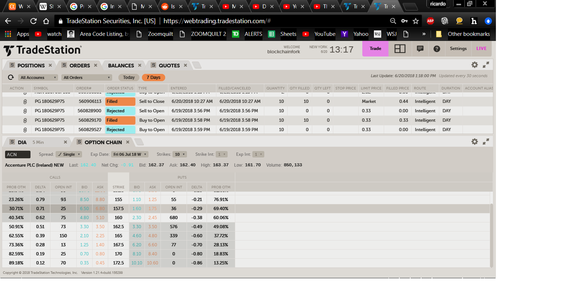This screenshot has width=562, height=284.
Task: Click the ACN symbol input field
Action: [x=18, y=154]
